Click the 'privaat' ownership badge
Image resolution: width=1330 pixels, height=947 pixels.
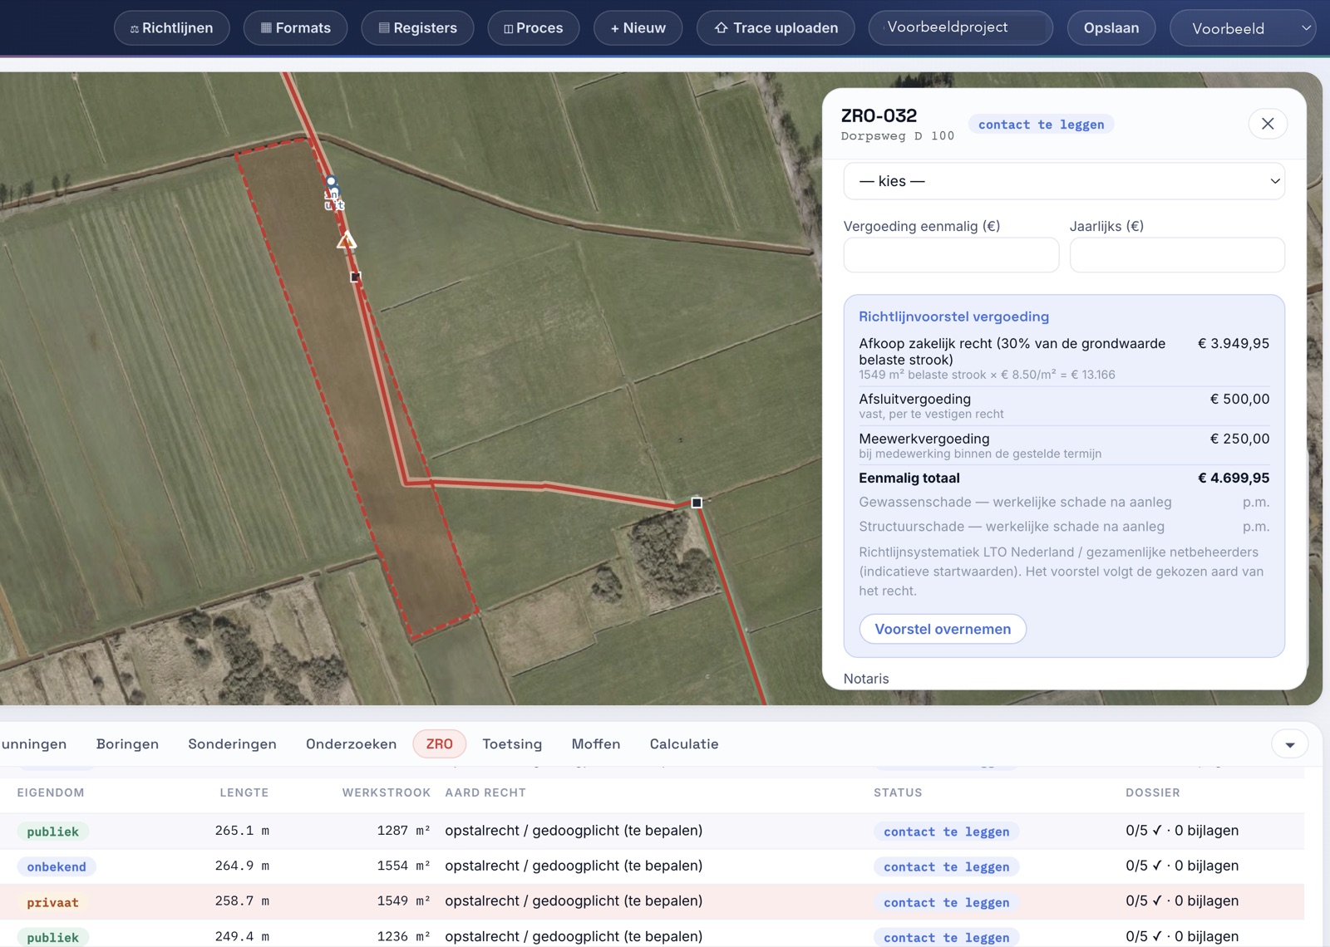pos(52,902)
